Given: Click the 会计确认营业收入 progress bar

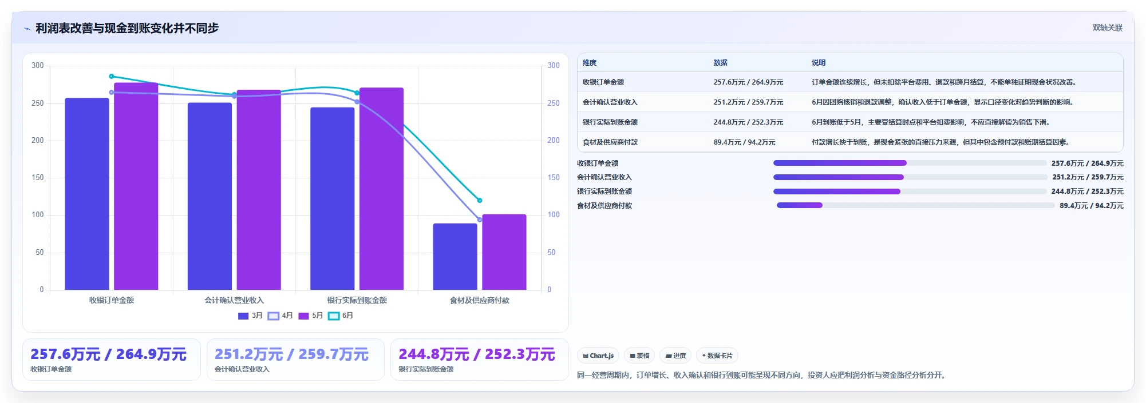Looking at the screenshot, I should coord(910,177).
